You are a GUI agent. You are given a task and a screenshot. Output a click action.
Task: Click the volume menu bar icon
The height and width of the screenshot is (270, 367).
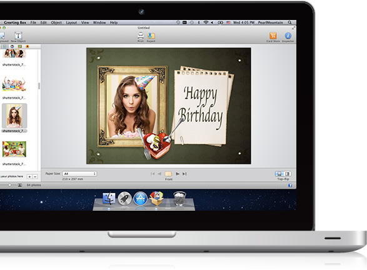point(212,22)
